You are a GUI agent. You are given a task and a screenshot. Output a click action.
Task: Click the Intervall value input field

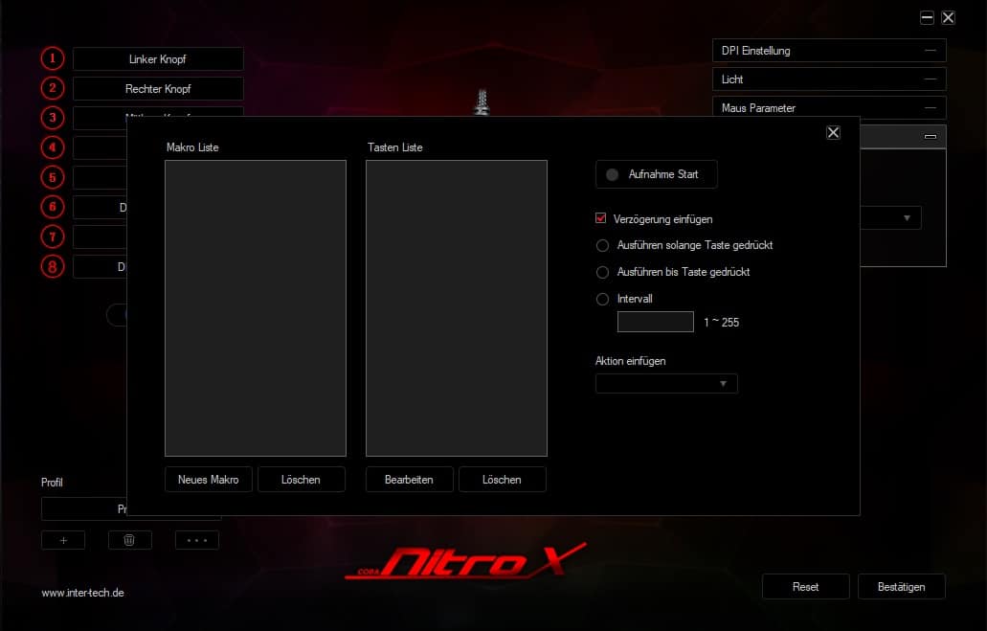(656, 322)
